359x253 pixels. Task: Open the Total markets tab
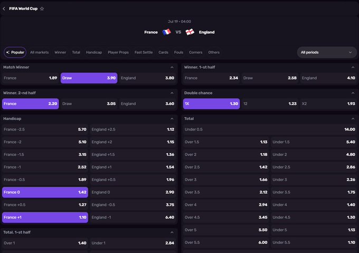[x=76, y=52]
